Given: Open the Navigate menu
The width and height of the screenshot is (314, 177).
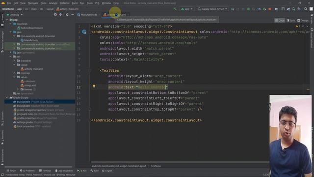Looking at the screenshot, I should pos(33,3).
